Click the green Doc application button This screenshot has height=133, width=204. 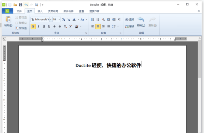pyautogui.click(x=7, y=11)
